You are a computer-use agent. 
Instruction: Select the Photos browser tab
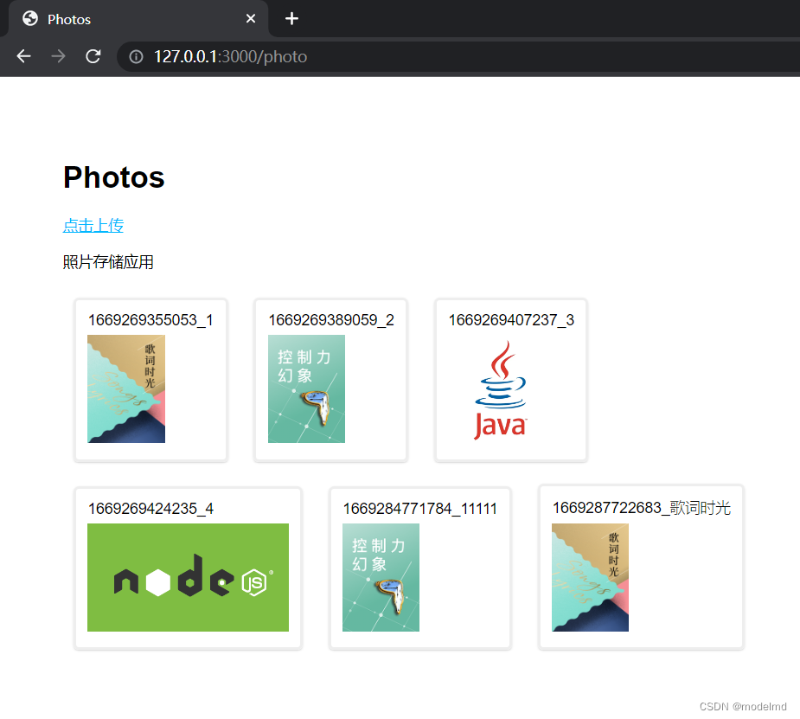[138, 19]
